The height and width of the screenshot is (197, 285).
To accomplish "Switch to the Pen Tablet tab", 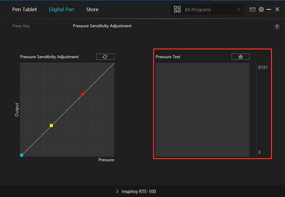I will (x=24, y=9).
